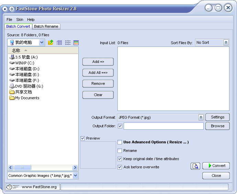
Task: Click the go-up-one-folder icon
Action: [x=50, y=43]
